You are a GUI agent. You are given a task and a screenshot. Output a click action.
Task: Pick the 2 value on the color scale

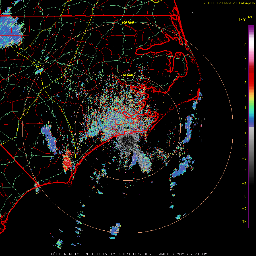click(x=245, y=95)
